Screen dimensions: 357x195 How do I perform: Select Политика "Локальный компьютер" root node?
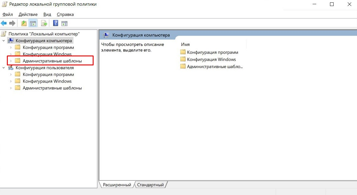[x=44, y=34]
